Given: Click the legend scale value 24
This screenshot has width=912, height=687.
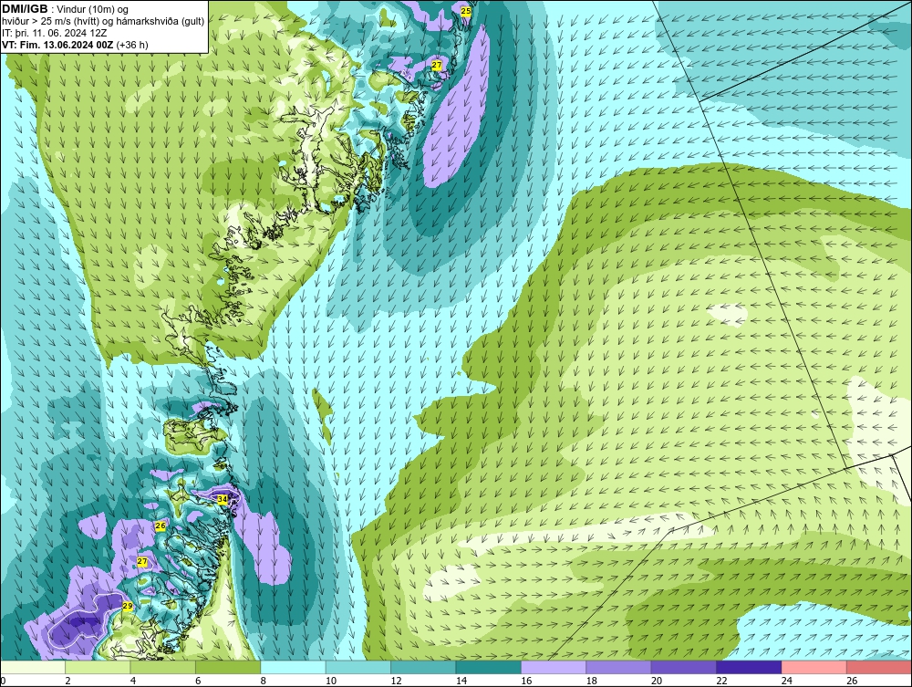Looking at the screenshot, I should tap(787, 682).
